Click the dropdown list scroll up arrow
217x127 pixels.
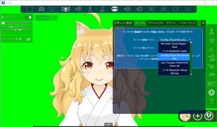coord(191,42)
